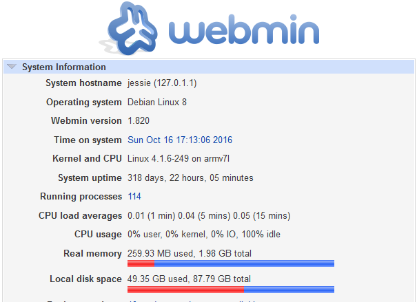
Task: Click the Running processes row label
Action: [81, 197]
